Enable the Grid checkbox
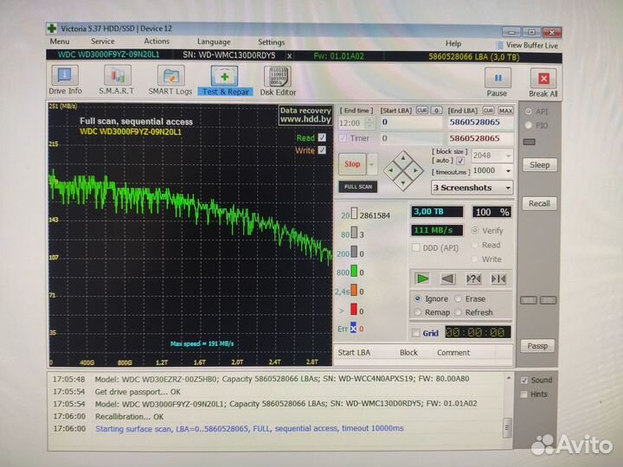 click(416, 333)
